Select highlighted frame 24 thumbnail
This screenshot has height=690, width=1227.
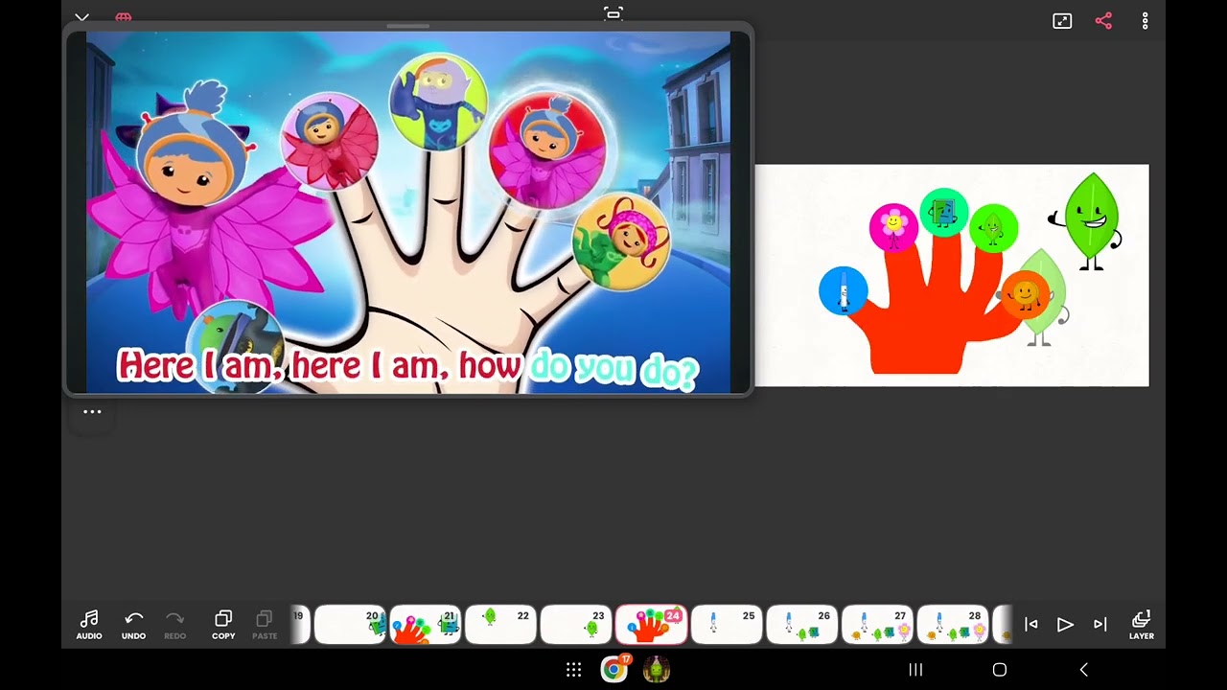(x=651, y=625)
